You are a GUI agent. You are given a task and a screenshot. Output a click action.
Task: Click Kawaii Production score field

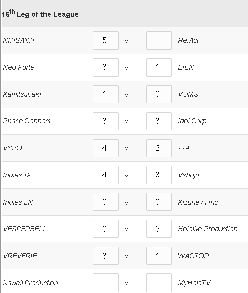pos(105,283)
